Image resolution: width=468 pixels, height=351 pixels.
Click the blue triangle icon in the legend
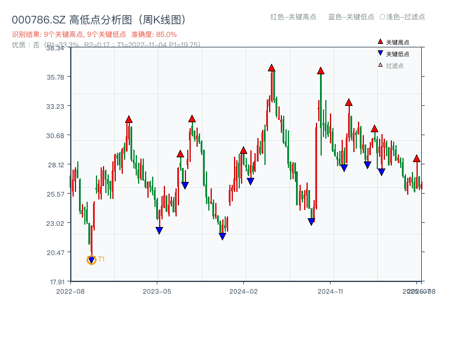tap(380, 53)
